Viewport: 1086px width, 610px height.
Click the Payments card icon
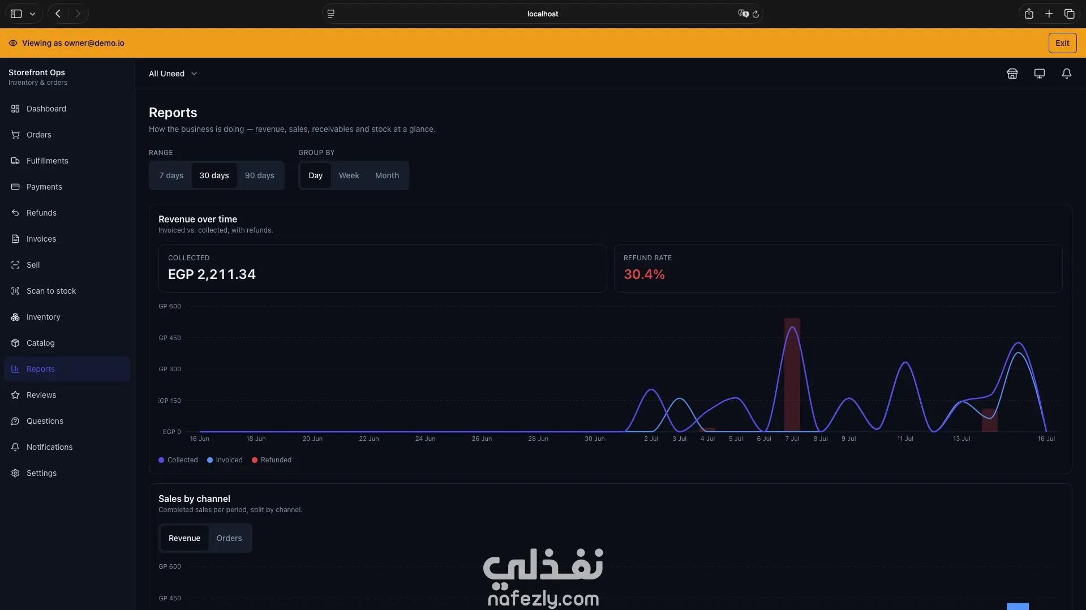coord(15,187)
